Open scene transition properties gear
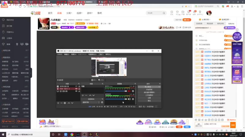 point(102,102)
